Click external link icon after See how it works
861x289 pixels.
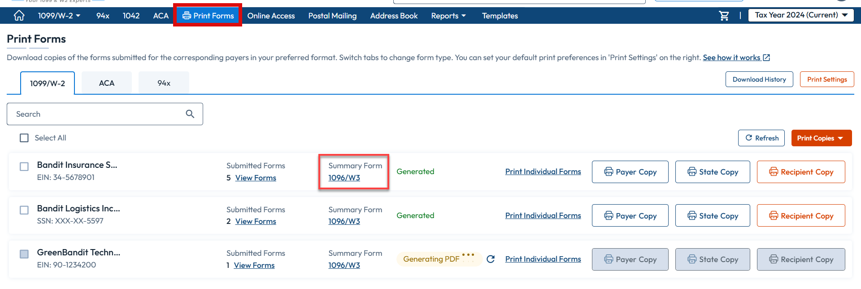(765, 57)
